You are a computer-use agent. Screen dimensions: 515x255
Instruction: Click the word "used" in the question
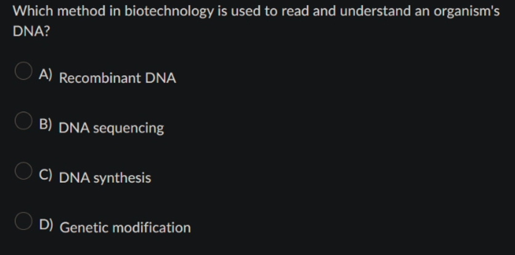coord(246,11)
